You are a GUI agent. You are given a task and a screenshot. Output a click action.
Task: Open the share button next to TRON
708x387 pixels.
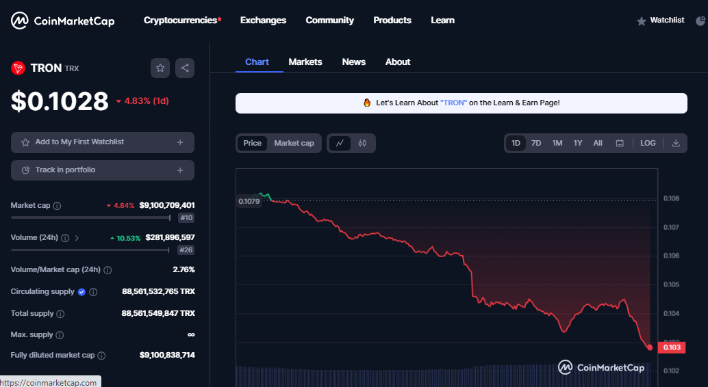pyautogui.click(x=185, y=68)
